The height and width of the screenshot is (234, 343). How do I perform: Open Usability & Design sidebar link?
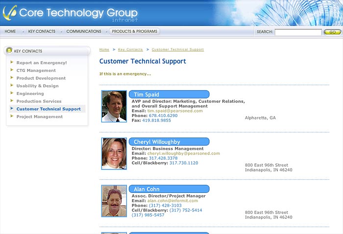[x=38, y=86]
